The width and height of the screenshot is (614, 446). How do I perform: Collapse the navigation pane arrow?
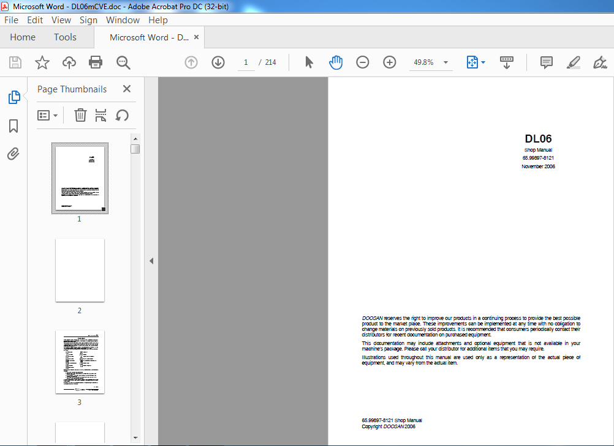[151, 261]
